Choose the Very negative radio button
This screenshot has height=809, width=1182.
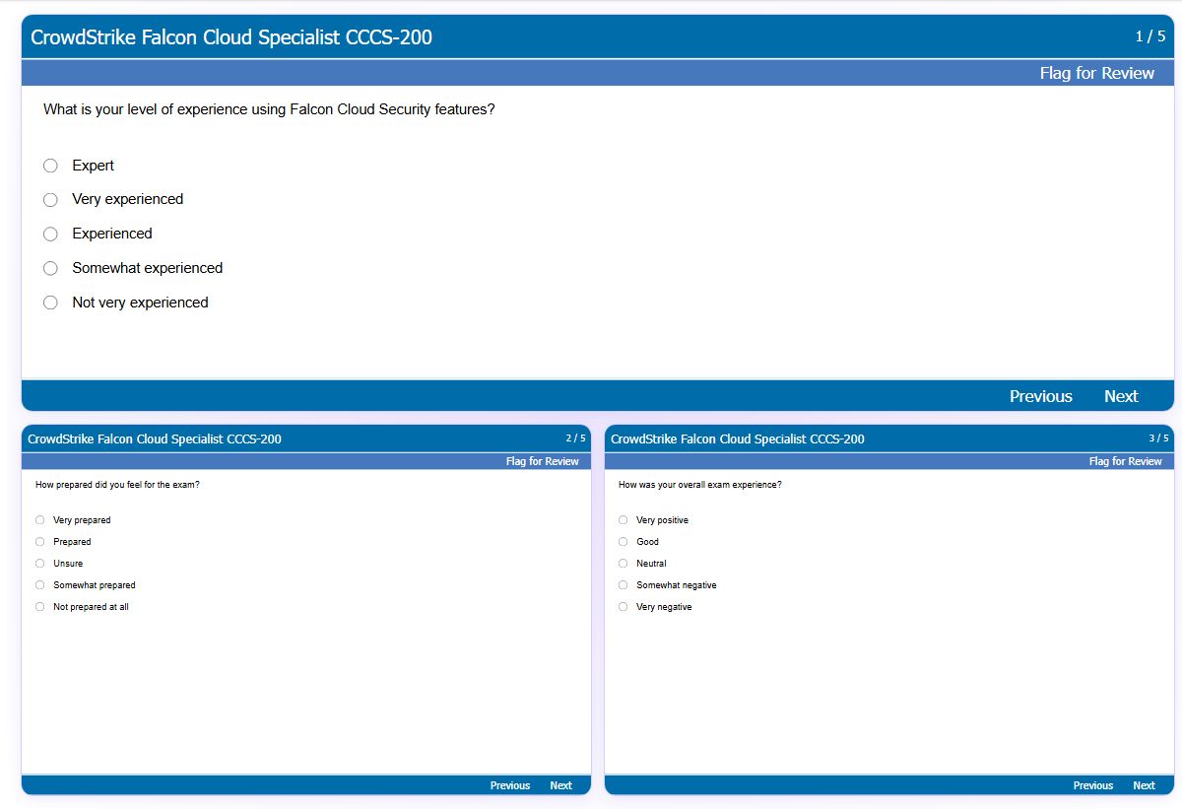(x=624, y=607)
